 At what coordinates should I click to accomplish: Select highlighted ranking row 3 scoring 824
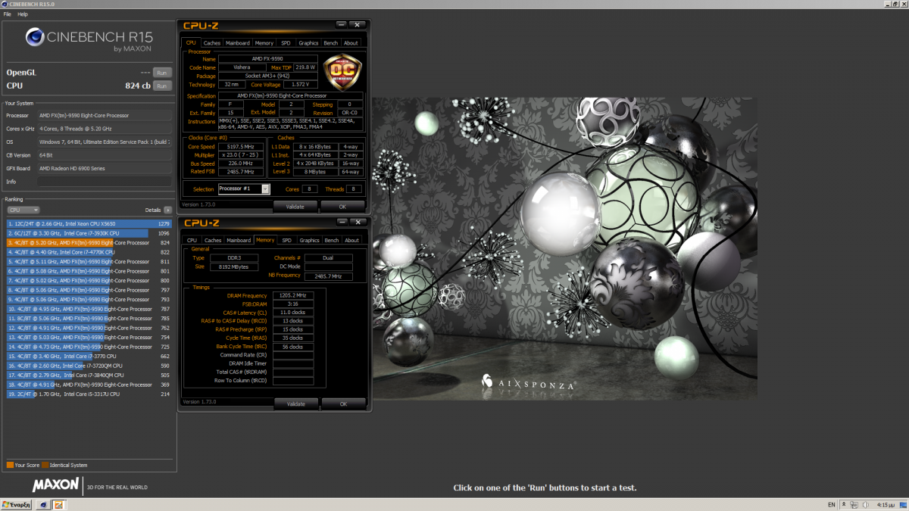pos(89,242)
